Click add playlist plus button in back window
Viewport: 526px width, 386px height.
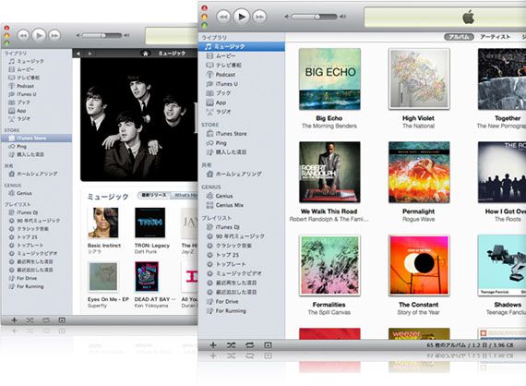click(14, 320)
